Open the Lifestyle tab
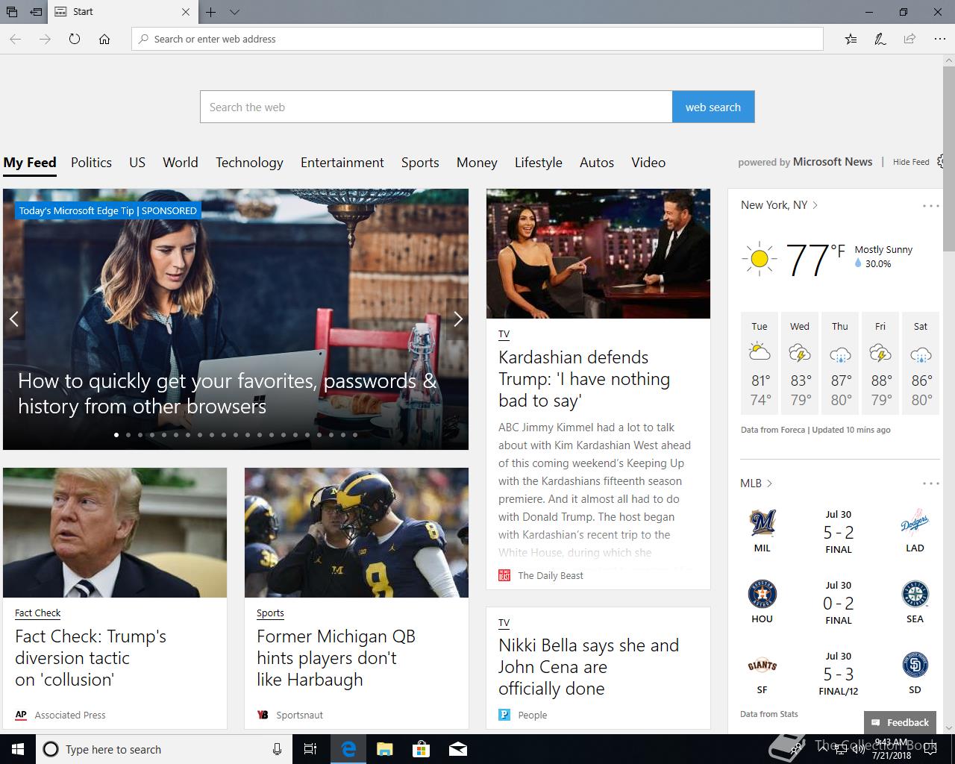This screenshot has width=955, height=764. click(539, 163)
